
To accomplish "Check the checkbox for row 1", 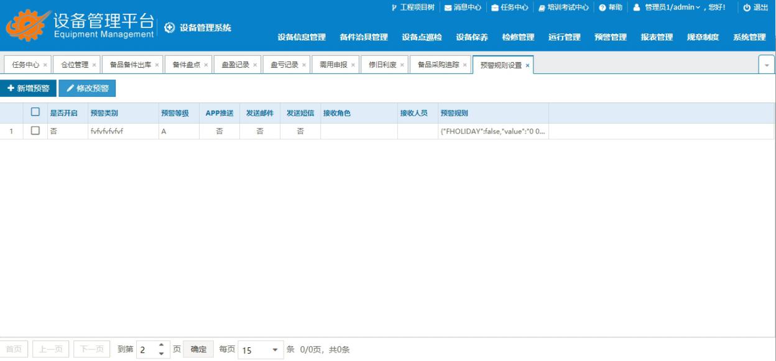I will point(35,131).
